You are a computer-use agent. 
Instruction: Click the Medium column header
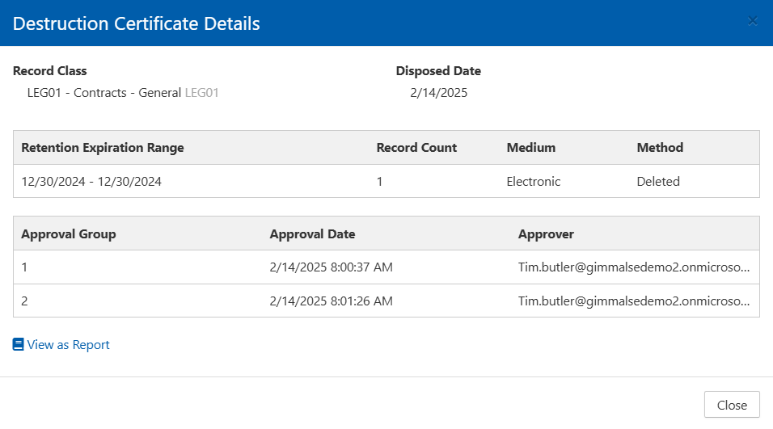(531, 148)
